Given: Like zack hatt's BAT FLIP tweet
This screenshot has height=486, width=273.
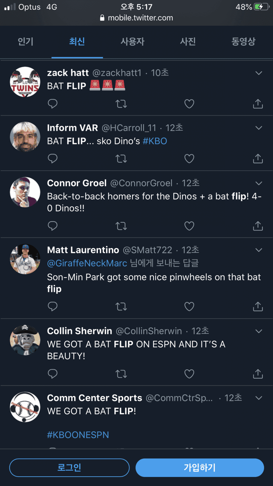Looking at the screenshot, I should click(x=189, y=104).
